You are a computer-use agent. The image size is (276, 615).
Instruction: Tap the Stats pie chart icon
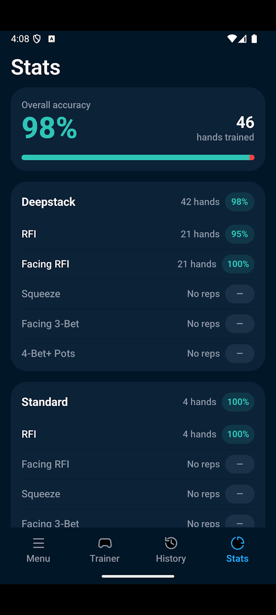click(237, 543)
